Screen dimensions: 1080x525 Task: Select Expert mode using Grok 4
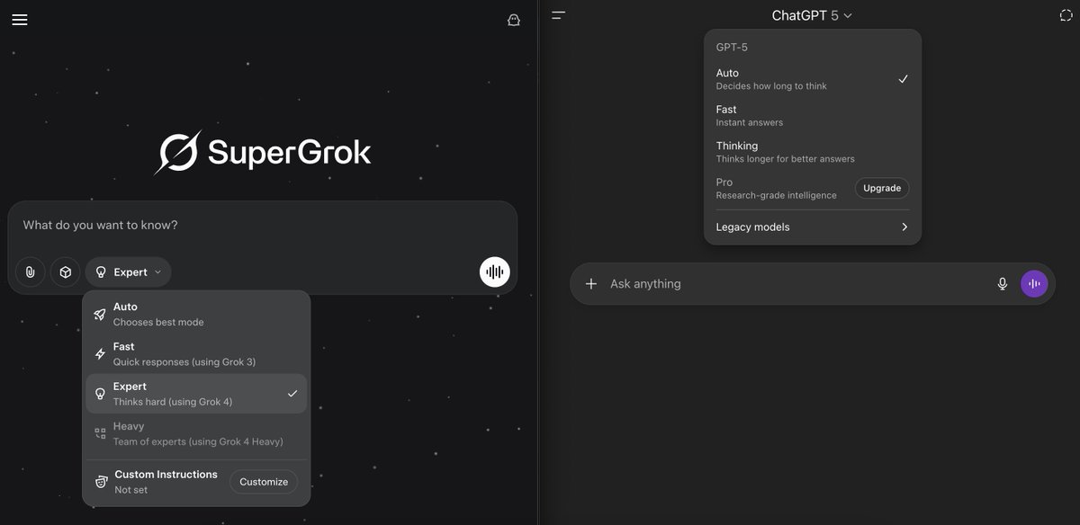coord(196,394)
